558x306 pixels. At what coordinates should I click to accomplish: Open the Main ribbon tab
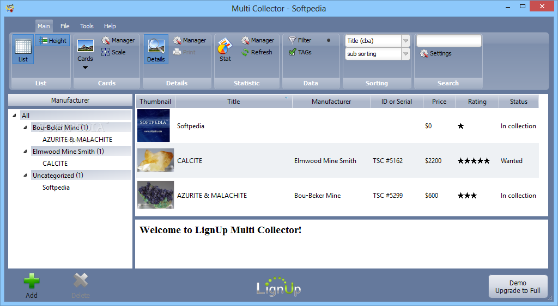tap(44, 26)
